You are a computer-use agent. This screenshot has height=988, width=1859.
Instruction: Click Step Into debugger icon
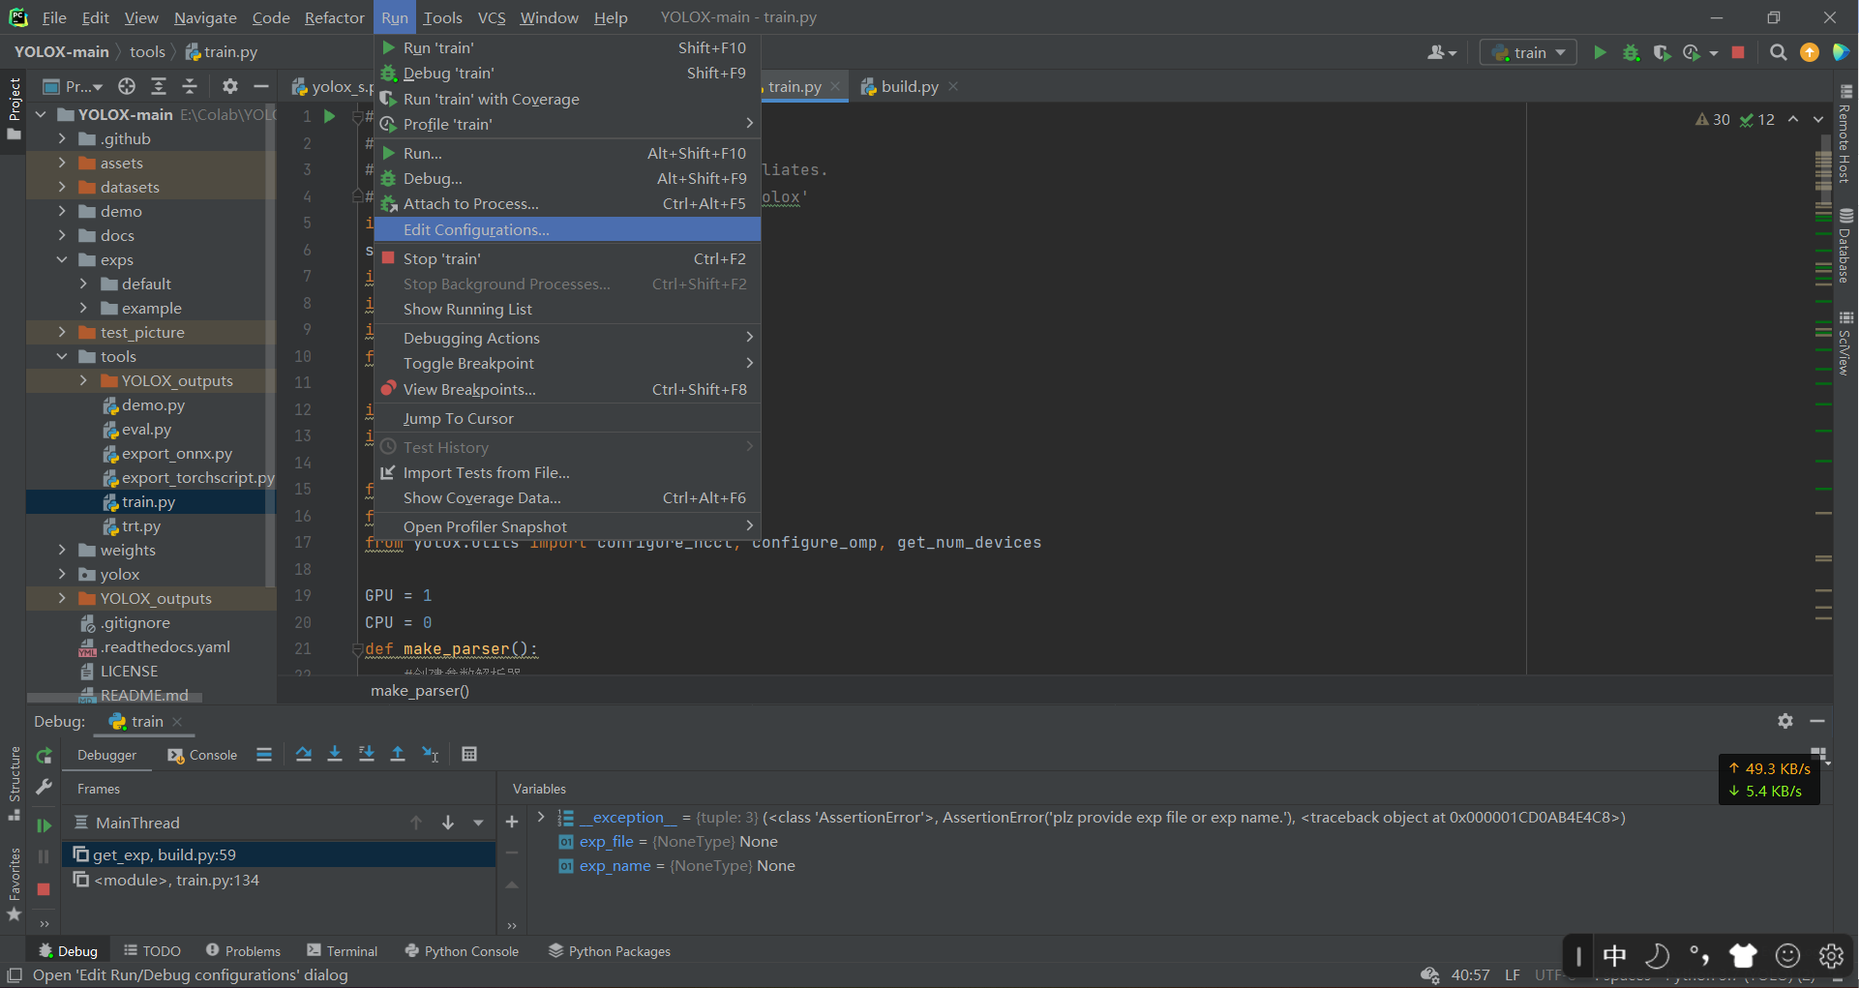pyautogui.click(x=335, y=754)
